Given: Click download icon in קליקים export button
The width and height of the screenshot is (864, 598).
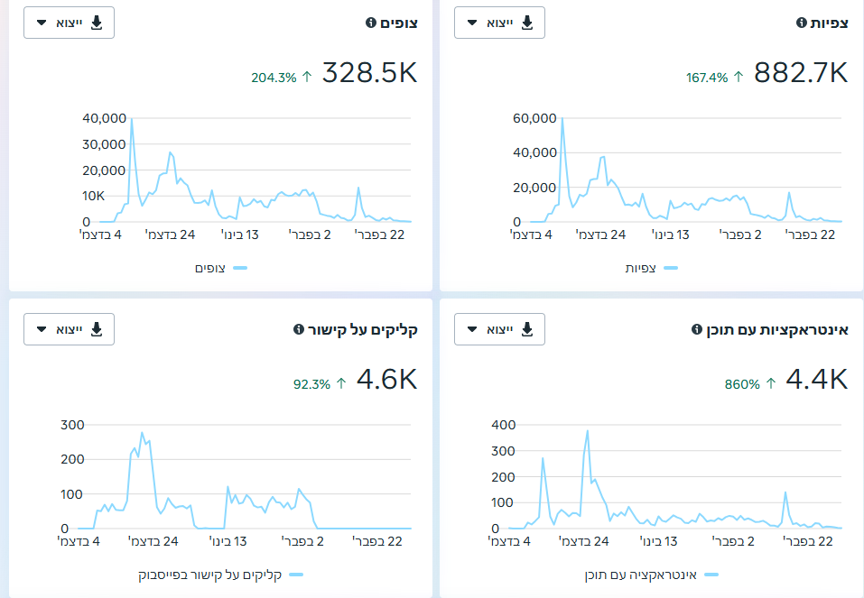Looking at the screenshot, I should click(x=97, y=329).
